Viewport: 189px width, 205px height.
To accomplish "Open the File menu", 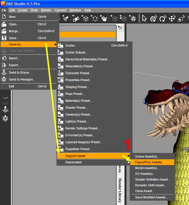I will [4, 10].
